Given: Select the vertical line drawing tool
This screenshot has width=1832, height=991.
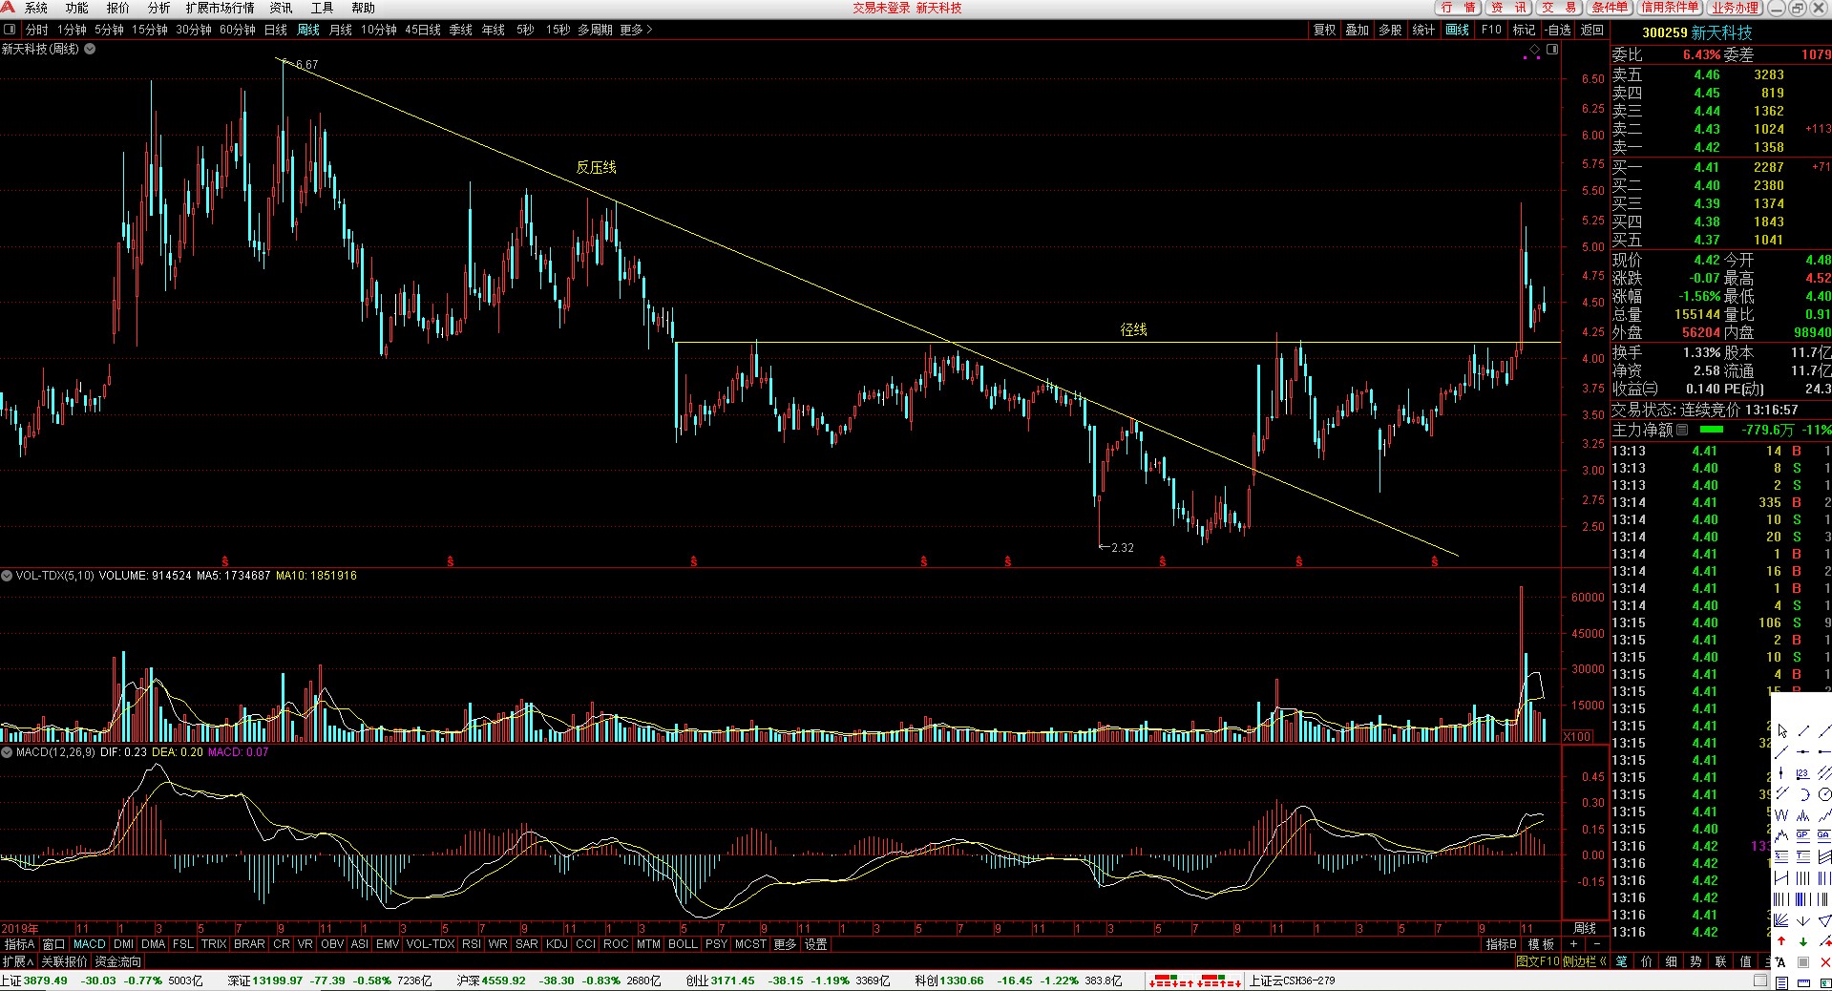Looking at the screenshot, I should tap(1781, 773).
